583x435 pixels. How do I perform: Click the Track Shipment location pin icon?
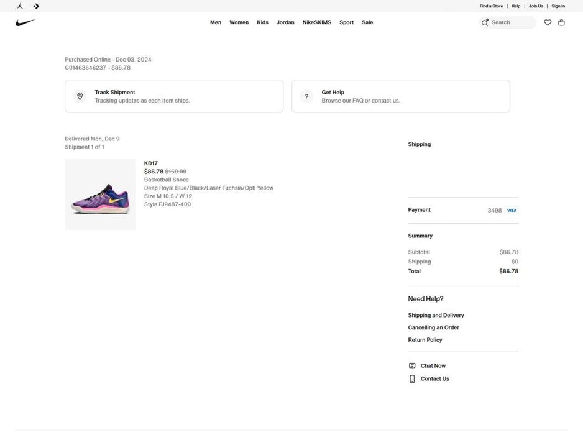80,96
